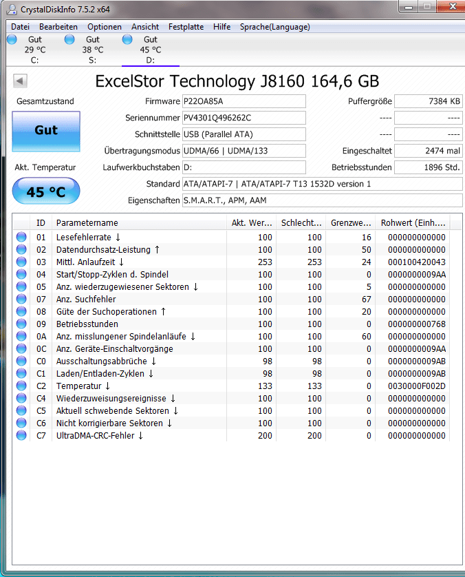Click status icon for Laden/Entladen-Zyklen row
Screen dimensions: 465x577
(x=21, y=373)
